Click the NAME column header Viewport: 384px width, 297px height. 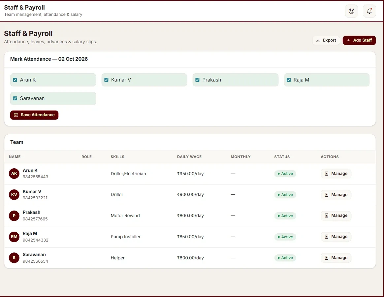tap(15, 157)
